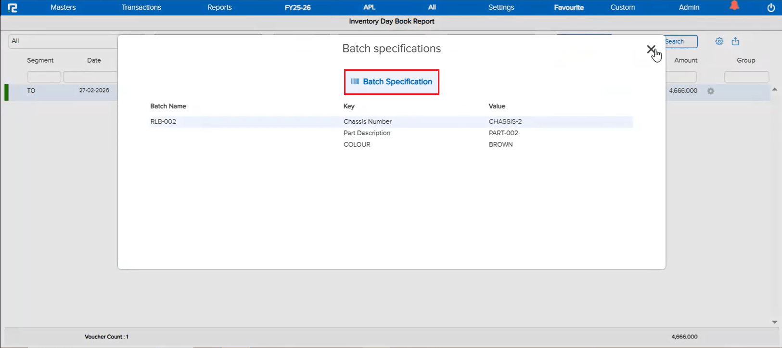
Task: Click the CHASSIS-2 value
Action: coord(505,121)
